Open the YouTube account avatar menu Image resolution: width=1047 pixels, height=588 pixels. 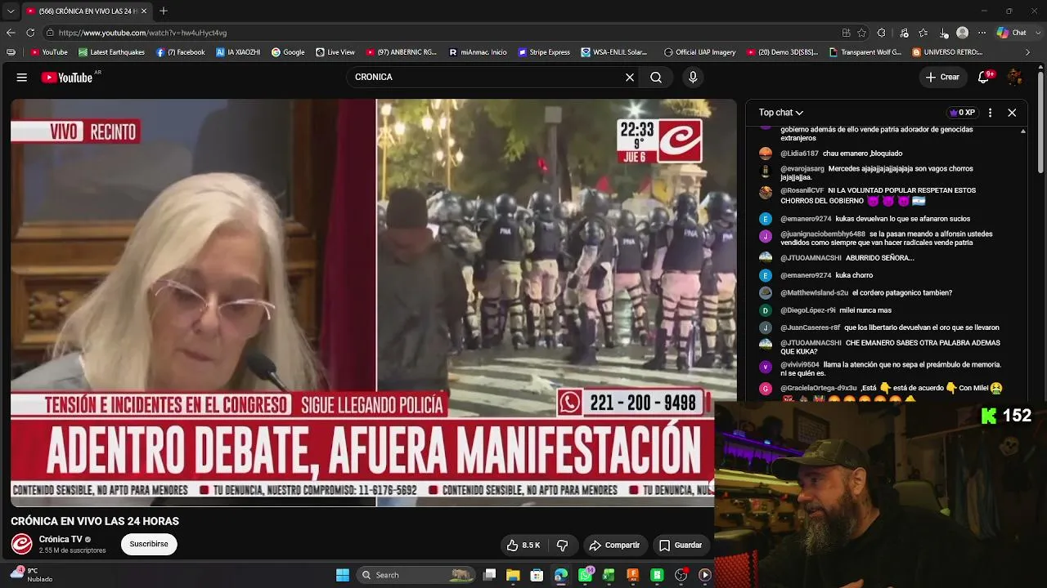1015,77
